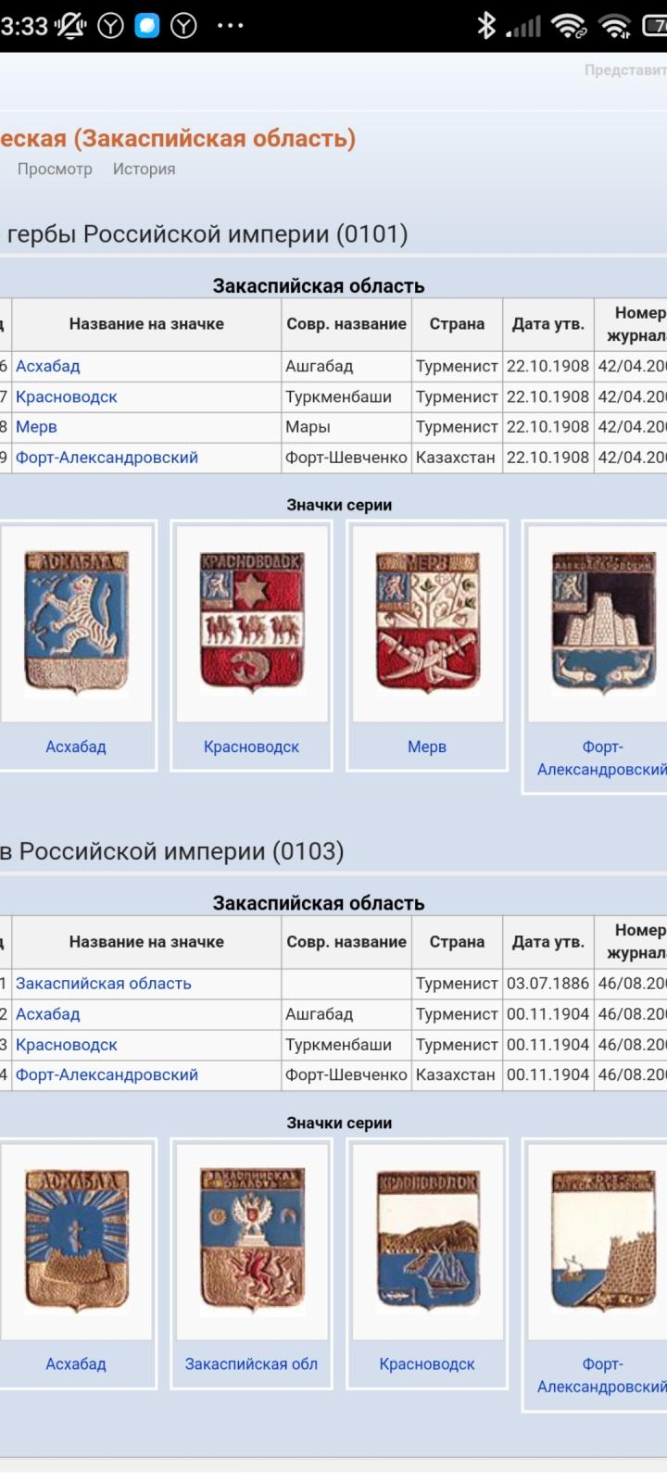The width and height of the screenshot is (667, 1482).
Task: Click the Асхабад caption in the 0103 series
Action: pyautogui.click(x=76, y=1364)
